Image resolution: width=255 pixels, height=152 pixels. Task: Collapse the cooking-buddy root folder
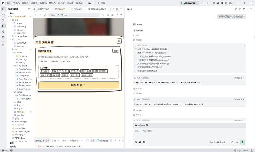pyautogui.click(x=9, y=17)
